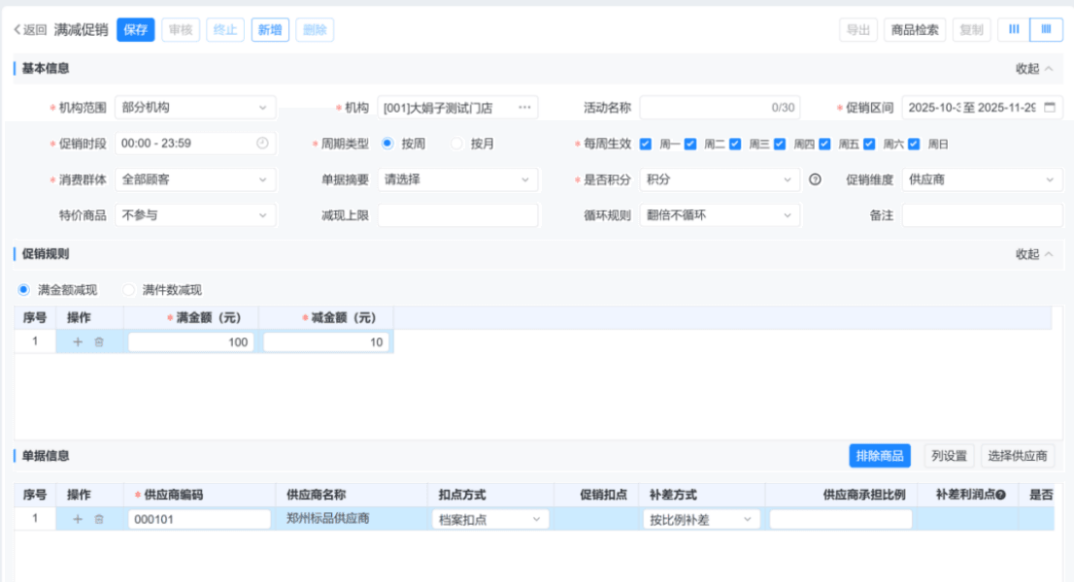
Task: Click the clock icon in 促销时段
Action: 262,144
